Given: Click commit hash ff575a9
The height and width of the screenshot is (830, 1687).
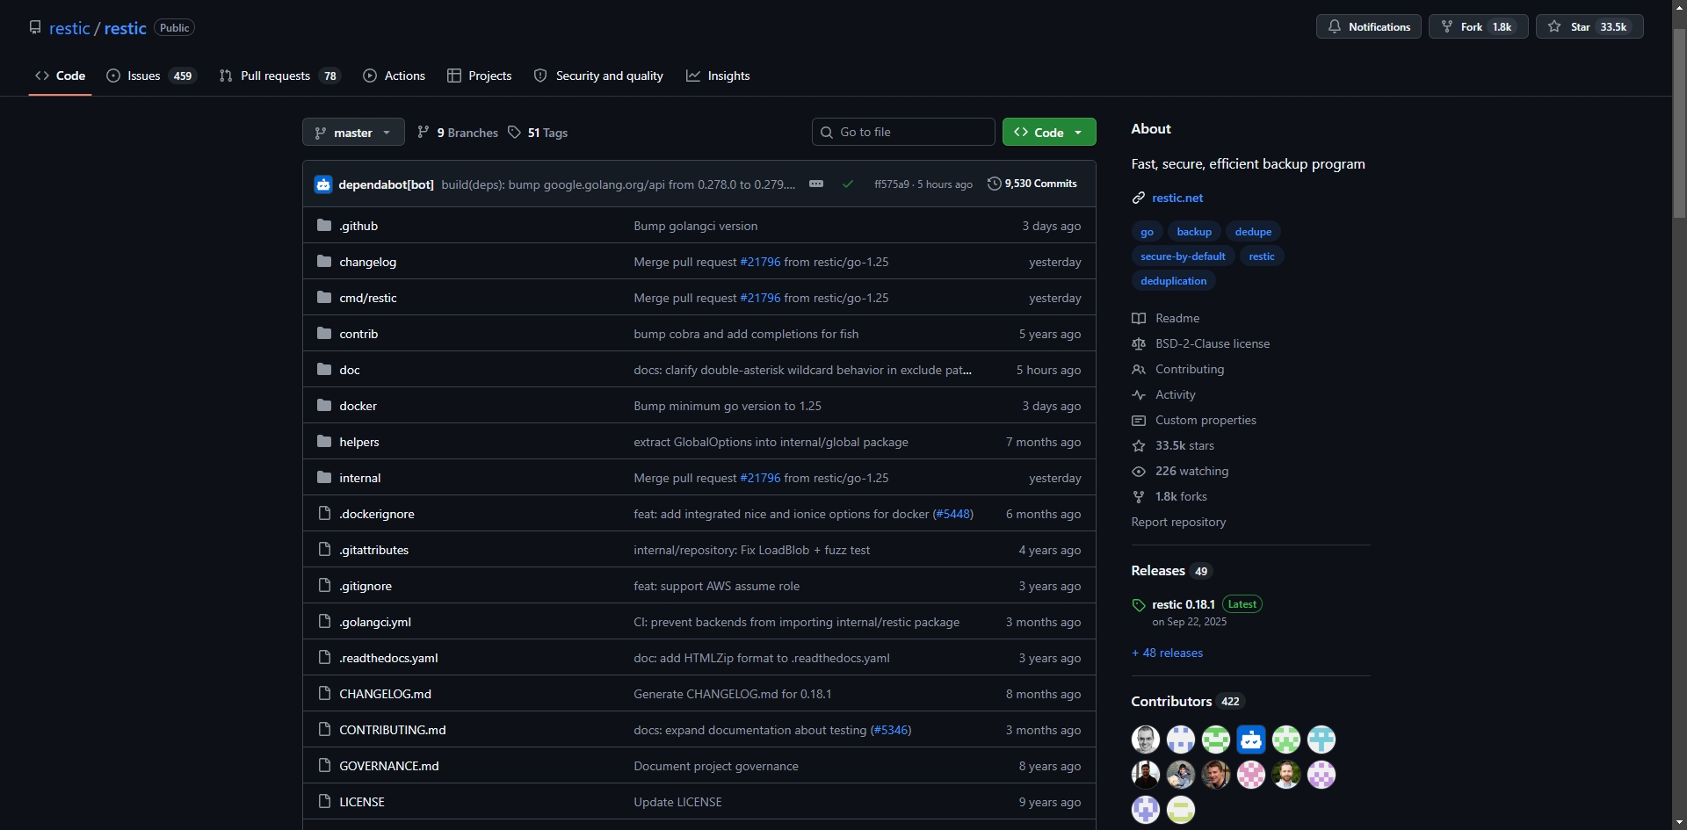Looking at the screenshot, I should tap(892, 184).
